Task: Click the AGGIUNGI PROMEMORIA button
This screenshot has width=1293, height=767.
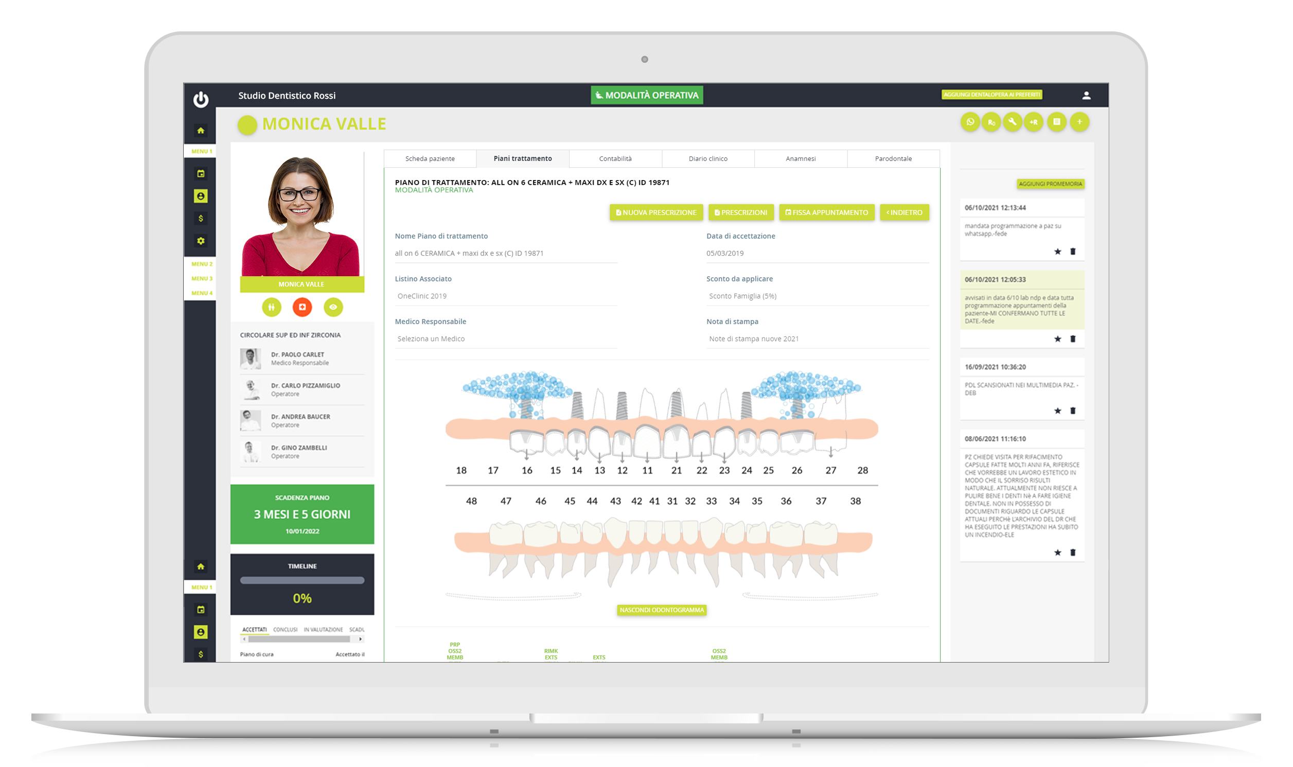Action: [x=1050, y=184]
